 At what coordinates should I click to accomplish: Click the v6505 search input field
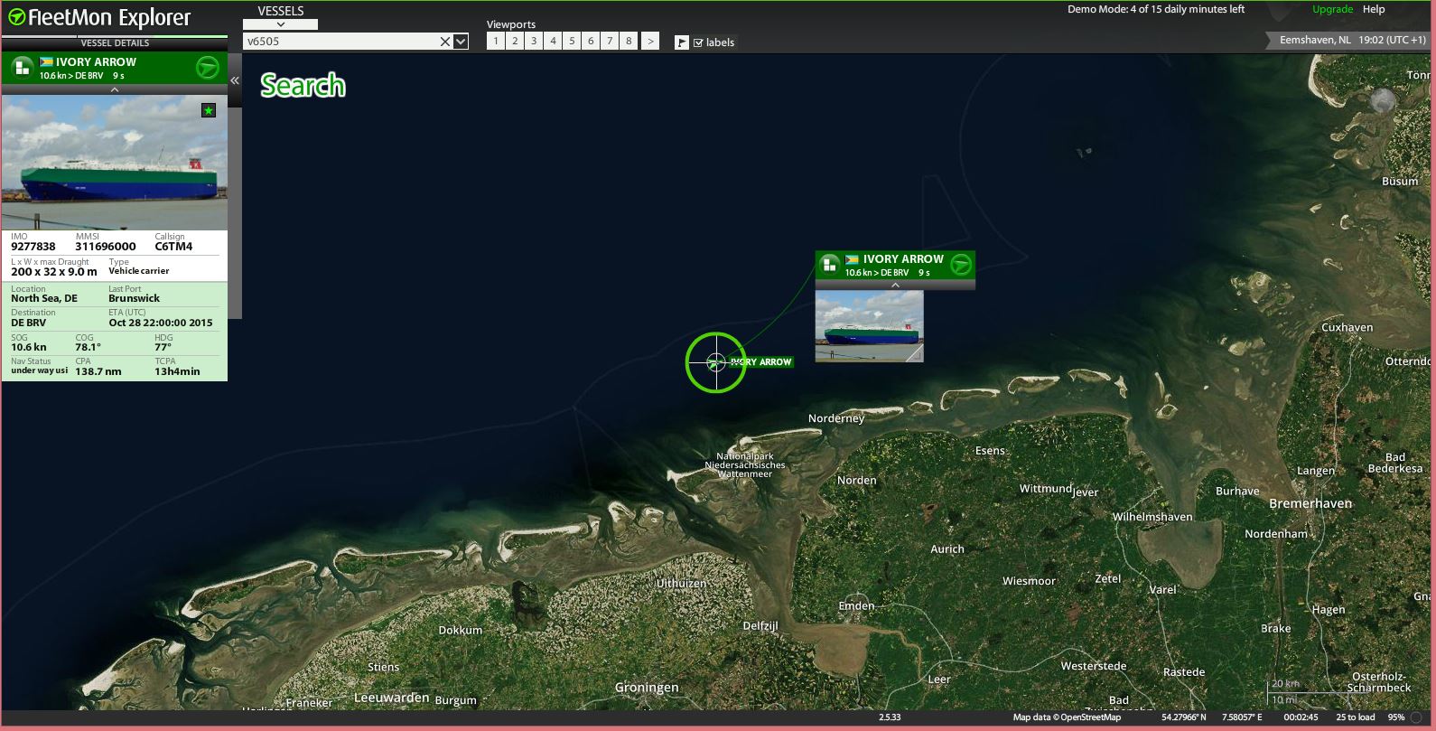click(341, 42)
